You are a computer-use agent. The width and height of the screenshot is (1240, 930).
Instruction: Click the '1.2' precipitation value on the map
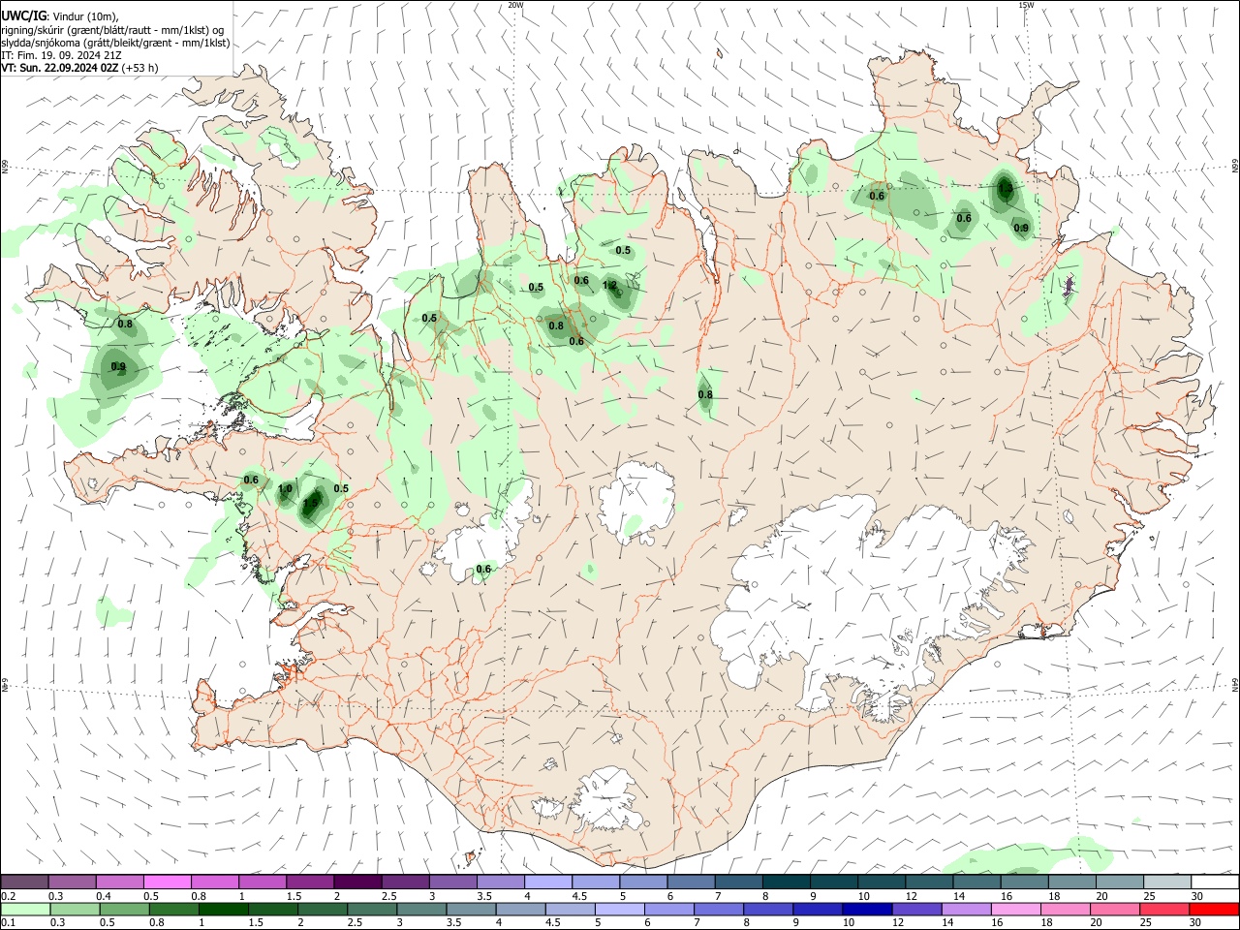(x=610, y=286)
